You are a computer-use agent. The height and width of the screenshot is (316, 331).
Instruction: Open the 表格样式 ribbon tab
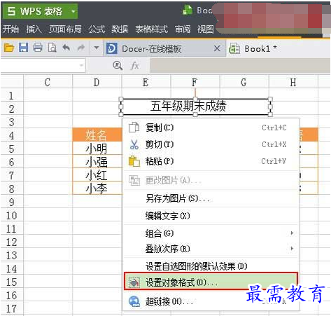151,29
